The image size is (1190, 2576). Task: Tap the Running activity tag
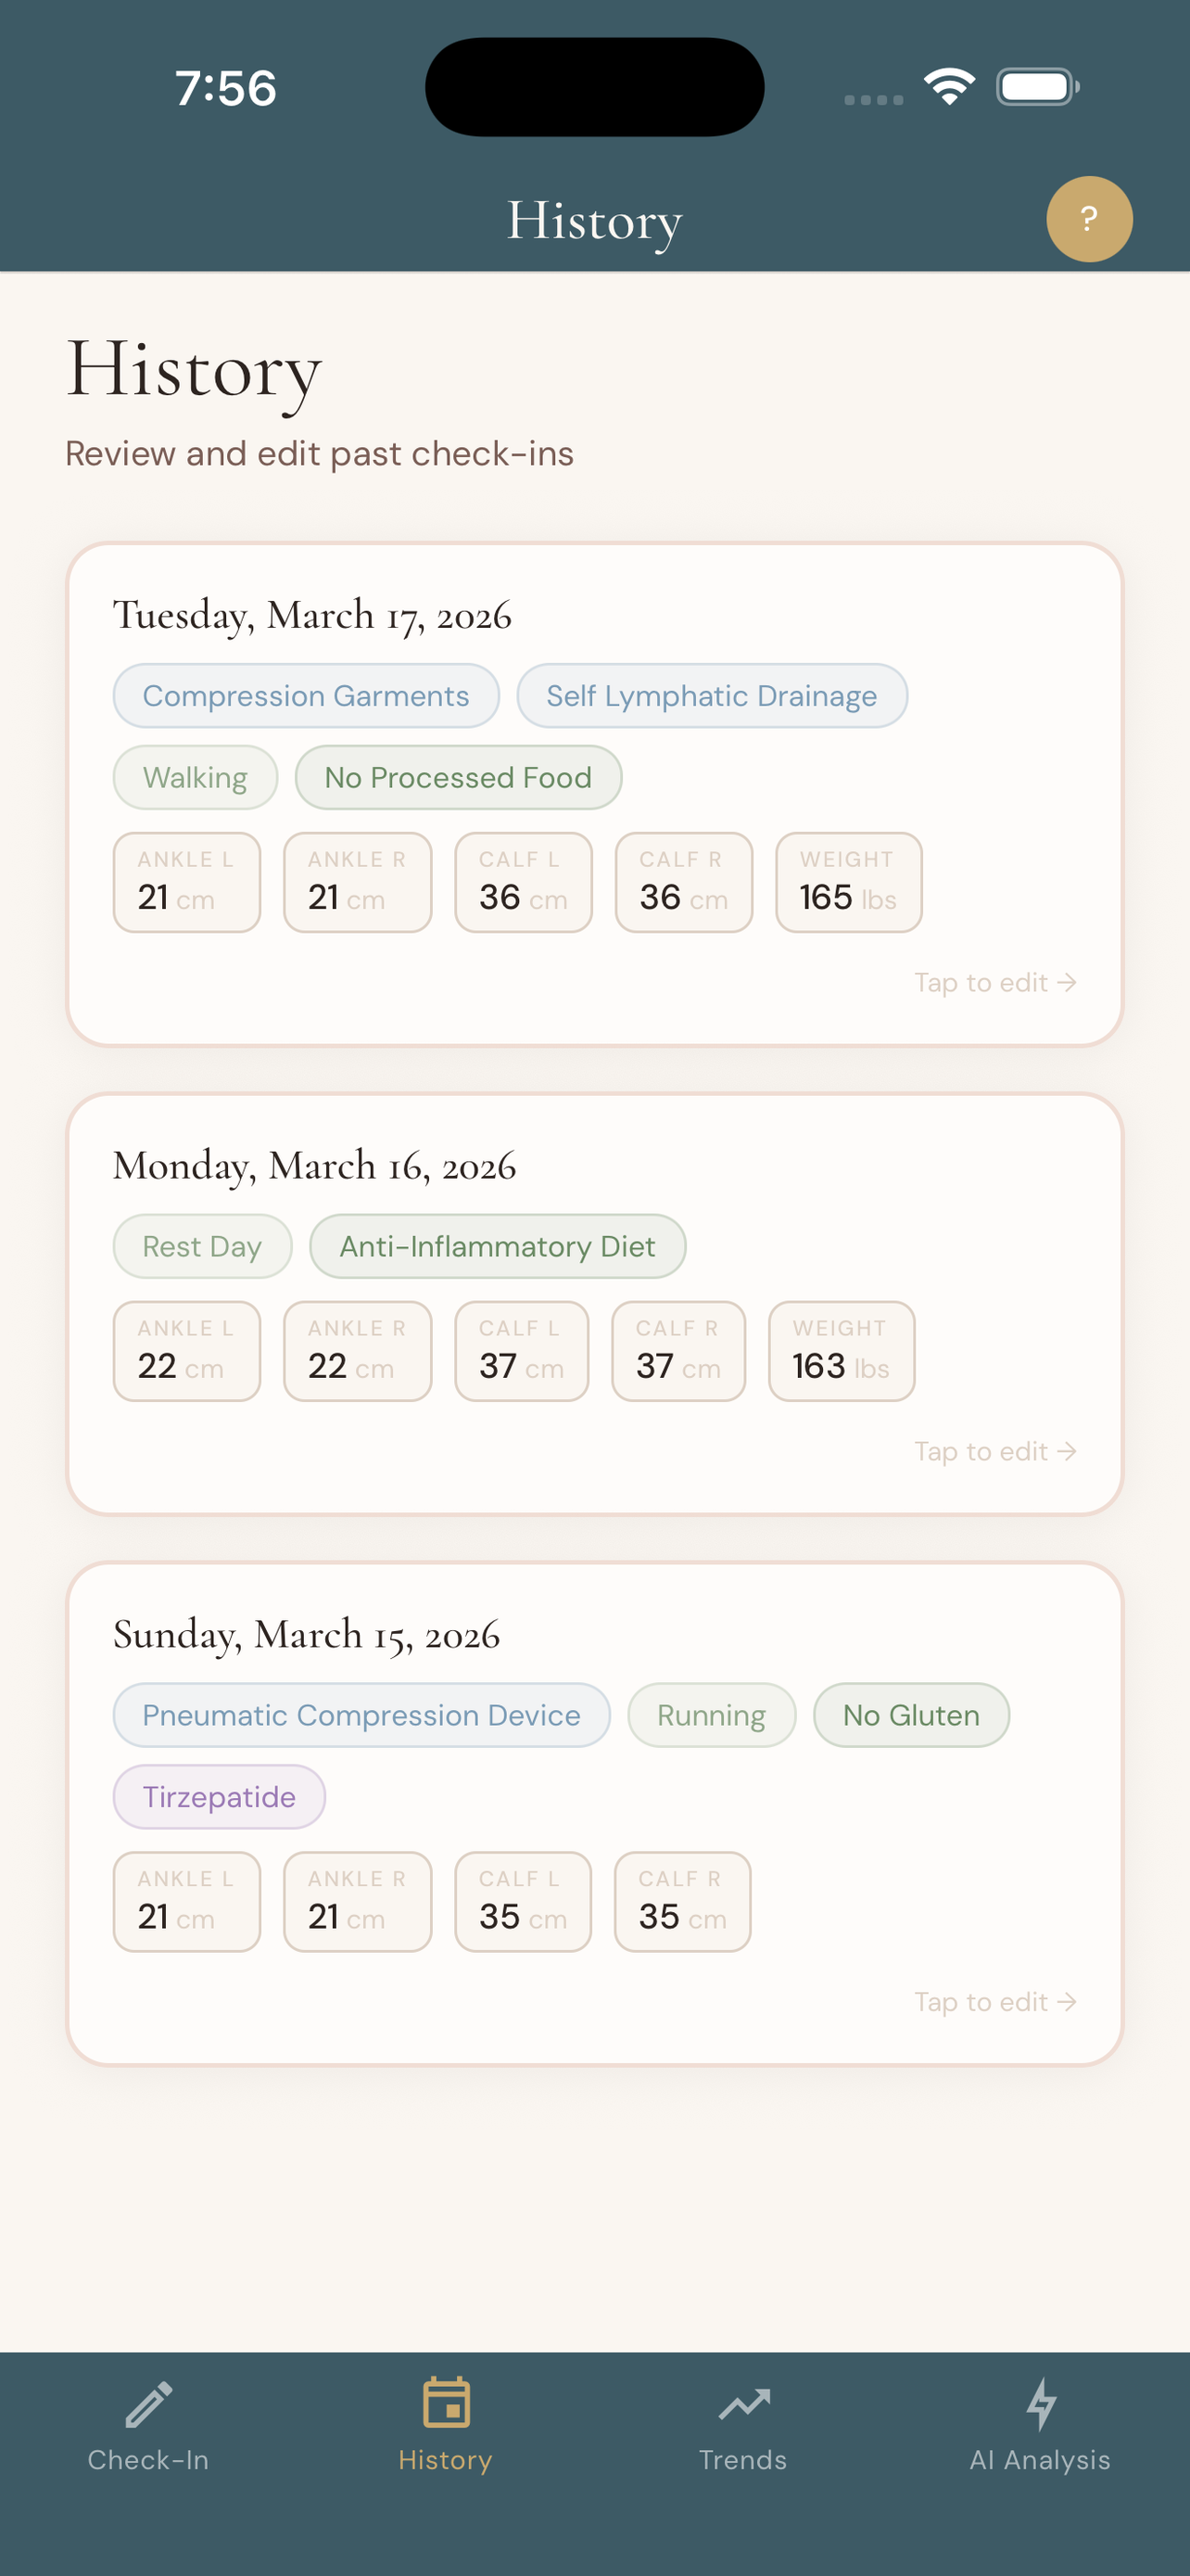(x=711, y=1714)
